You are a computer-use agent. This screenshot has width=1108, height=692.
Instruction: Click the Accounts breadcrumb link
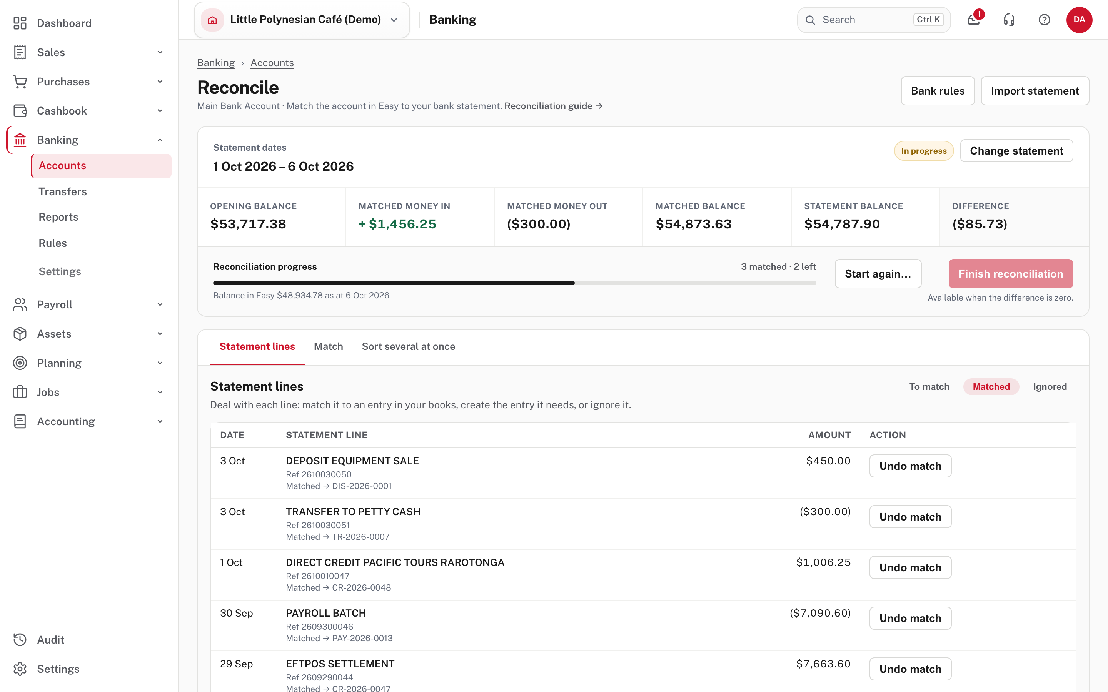272,63
